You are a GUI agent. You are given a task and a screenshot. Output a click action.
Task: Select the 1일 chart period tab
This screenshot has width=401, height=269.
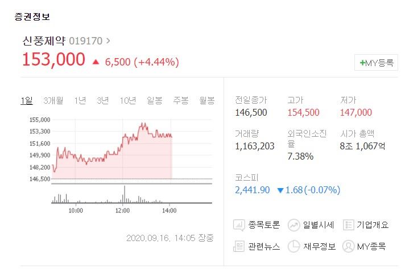point(27,100)
